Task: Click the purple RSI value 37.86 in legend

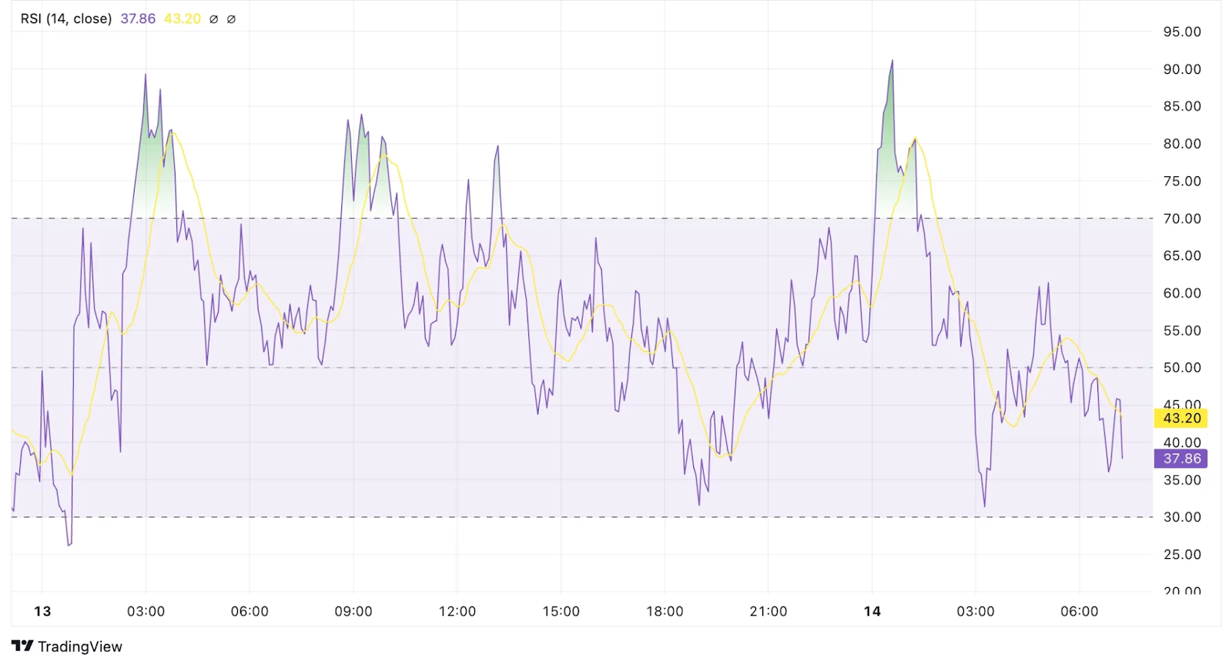Action: tap(138, 18)
